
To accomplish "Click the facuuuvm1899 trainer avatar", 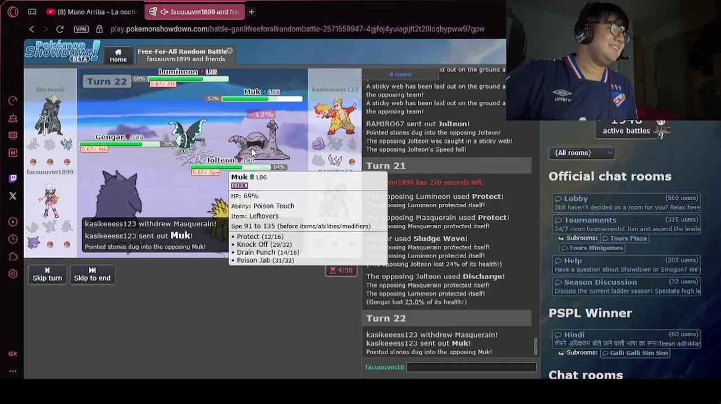I will pos(49,200).
